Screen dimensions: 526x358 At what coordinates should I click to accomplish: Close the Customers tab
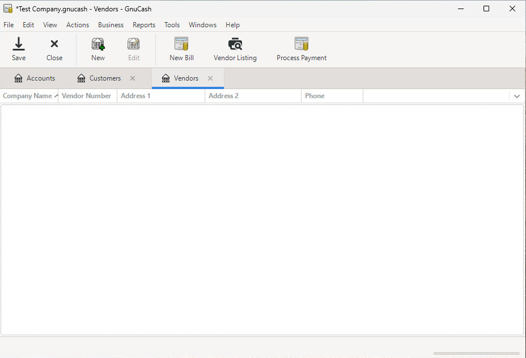[x=133, y=78]
